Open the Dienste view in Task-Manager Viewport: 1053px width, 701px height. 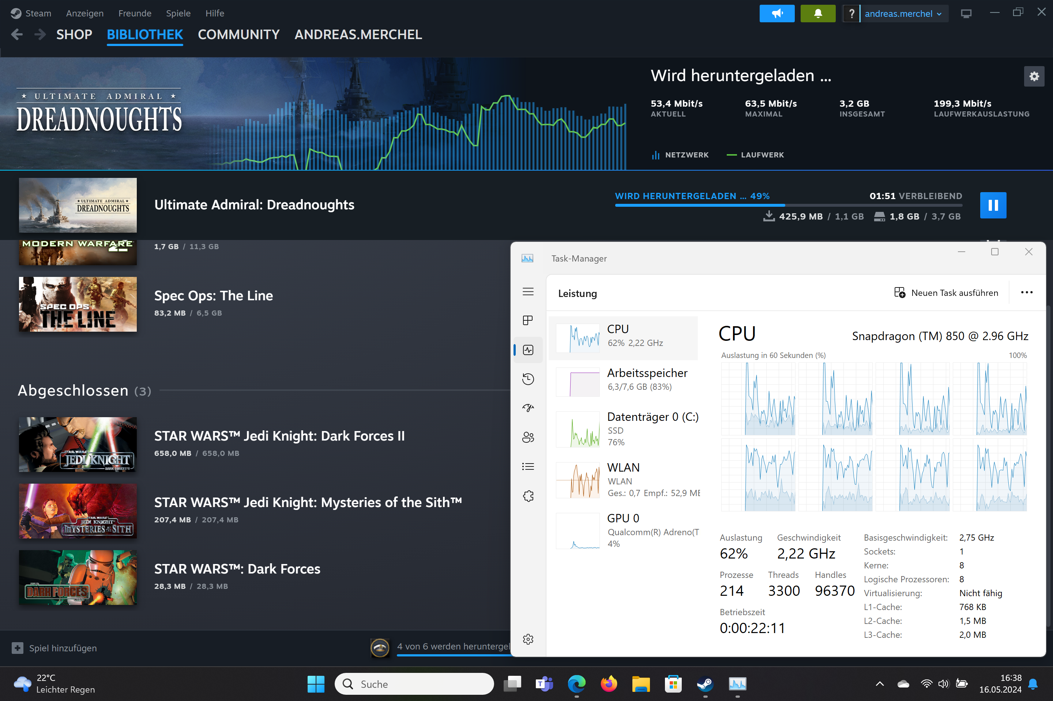(x=528, y=496)
